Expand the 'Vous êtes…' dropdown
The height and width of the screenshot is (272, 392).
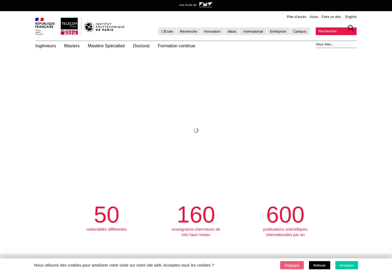click(336, 44)
